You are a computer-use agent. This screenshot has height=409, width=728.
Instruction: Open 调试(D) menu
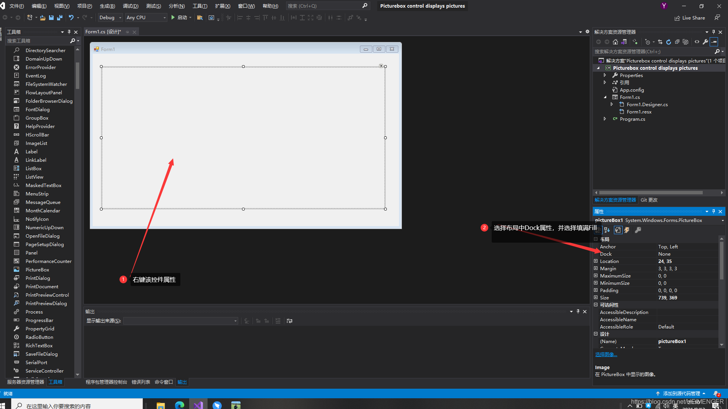tap(131, 6)
